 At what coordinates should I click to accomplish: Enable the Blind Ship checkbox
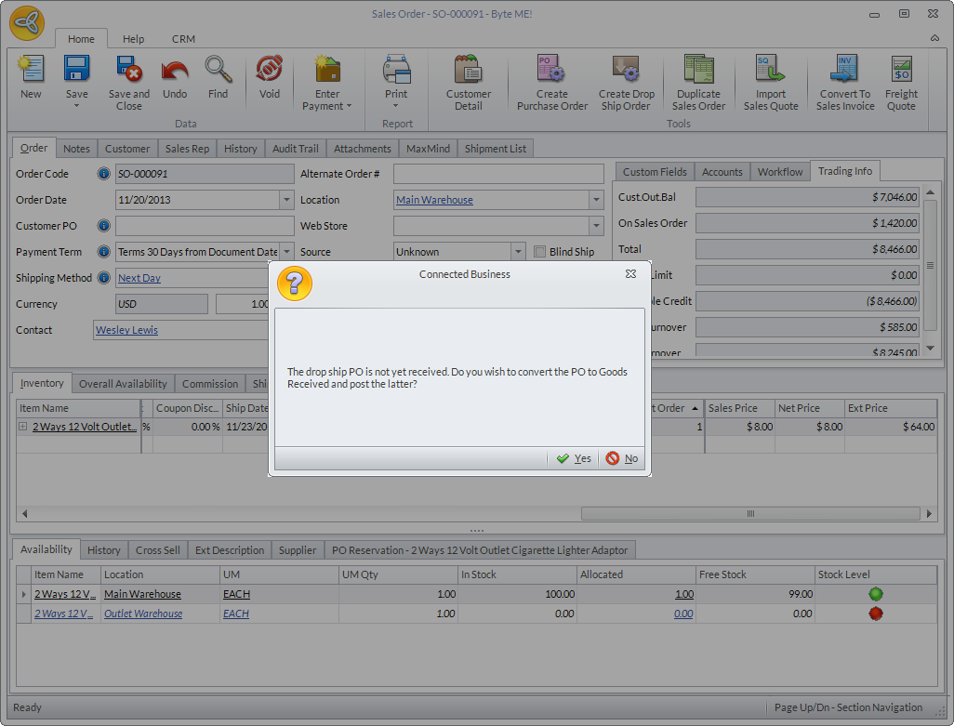pyautogui.click(x=541, y=252)
